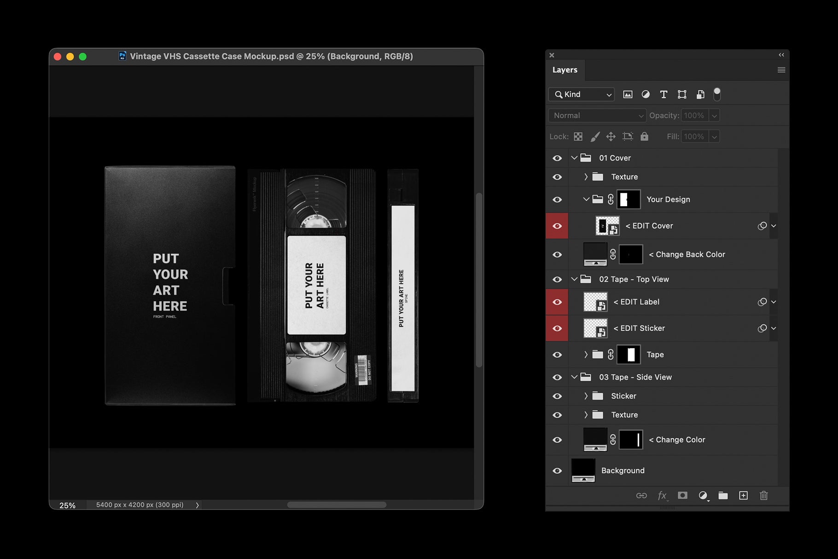Screen dimensions: 838x559
Task: Switch to the Layers tab
Action: pos(565,70)
